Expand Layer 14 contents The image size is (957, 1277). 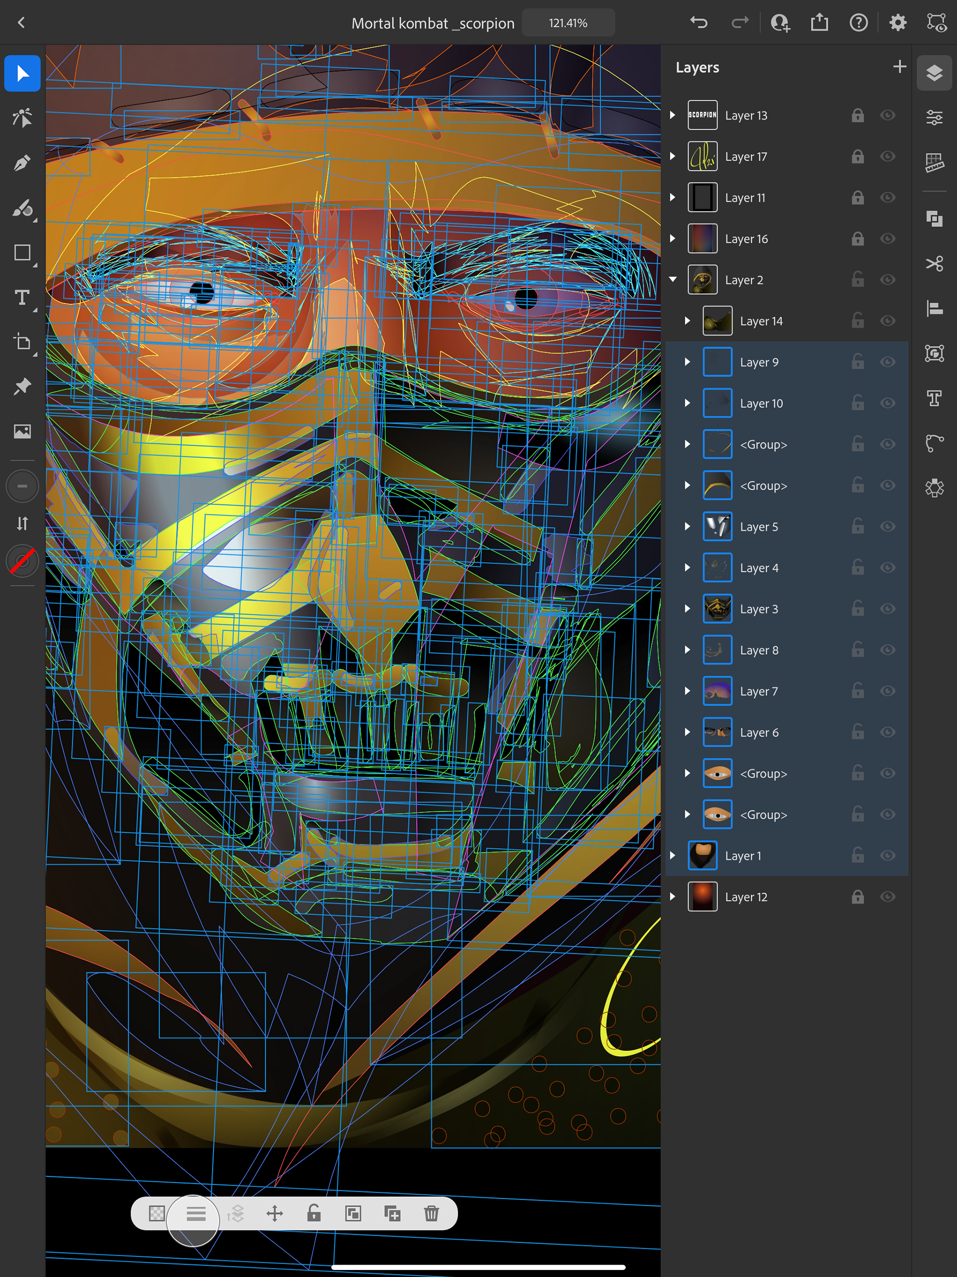tap(687, 321)
